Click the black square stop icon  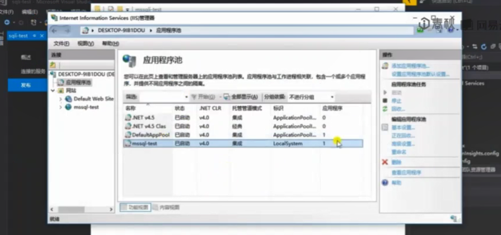point(385,101)
